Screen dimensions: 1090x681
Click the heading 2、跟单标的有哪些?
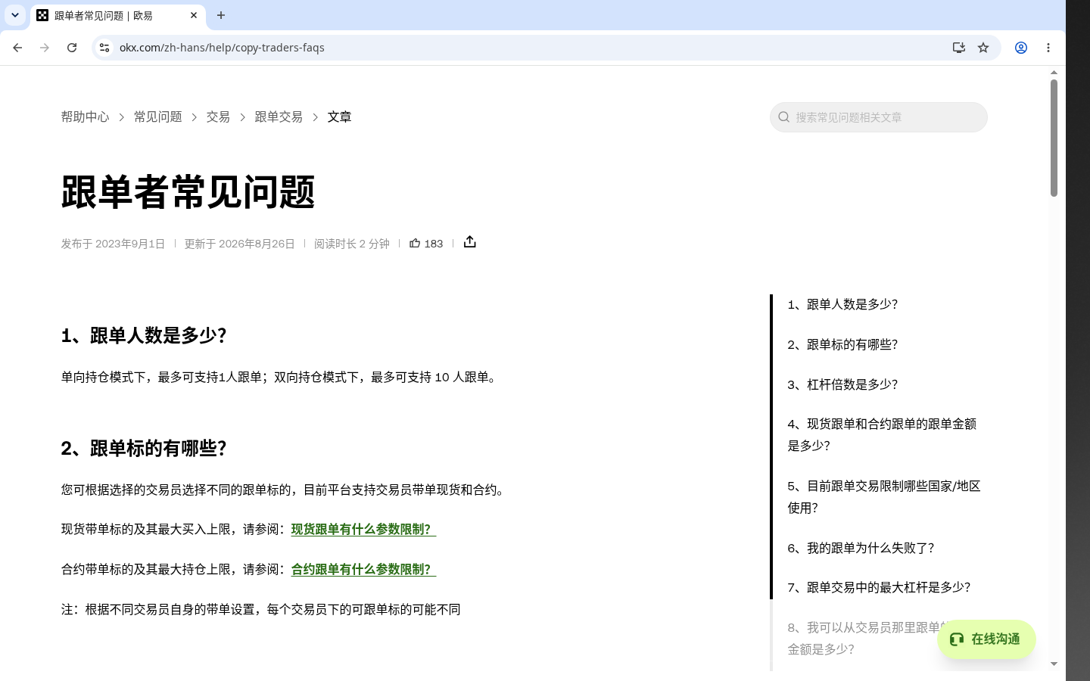pos(144,448)
